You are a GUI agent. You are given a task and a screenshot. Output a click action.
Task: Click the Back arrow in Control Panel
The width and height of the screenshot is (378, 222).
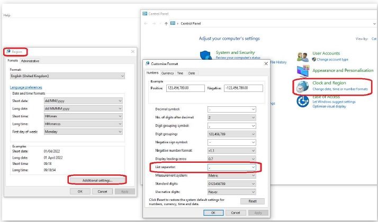146,24
